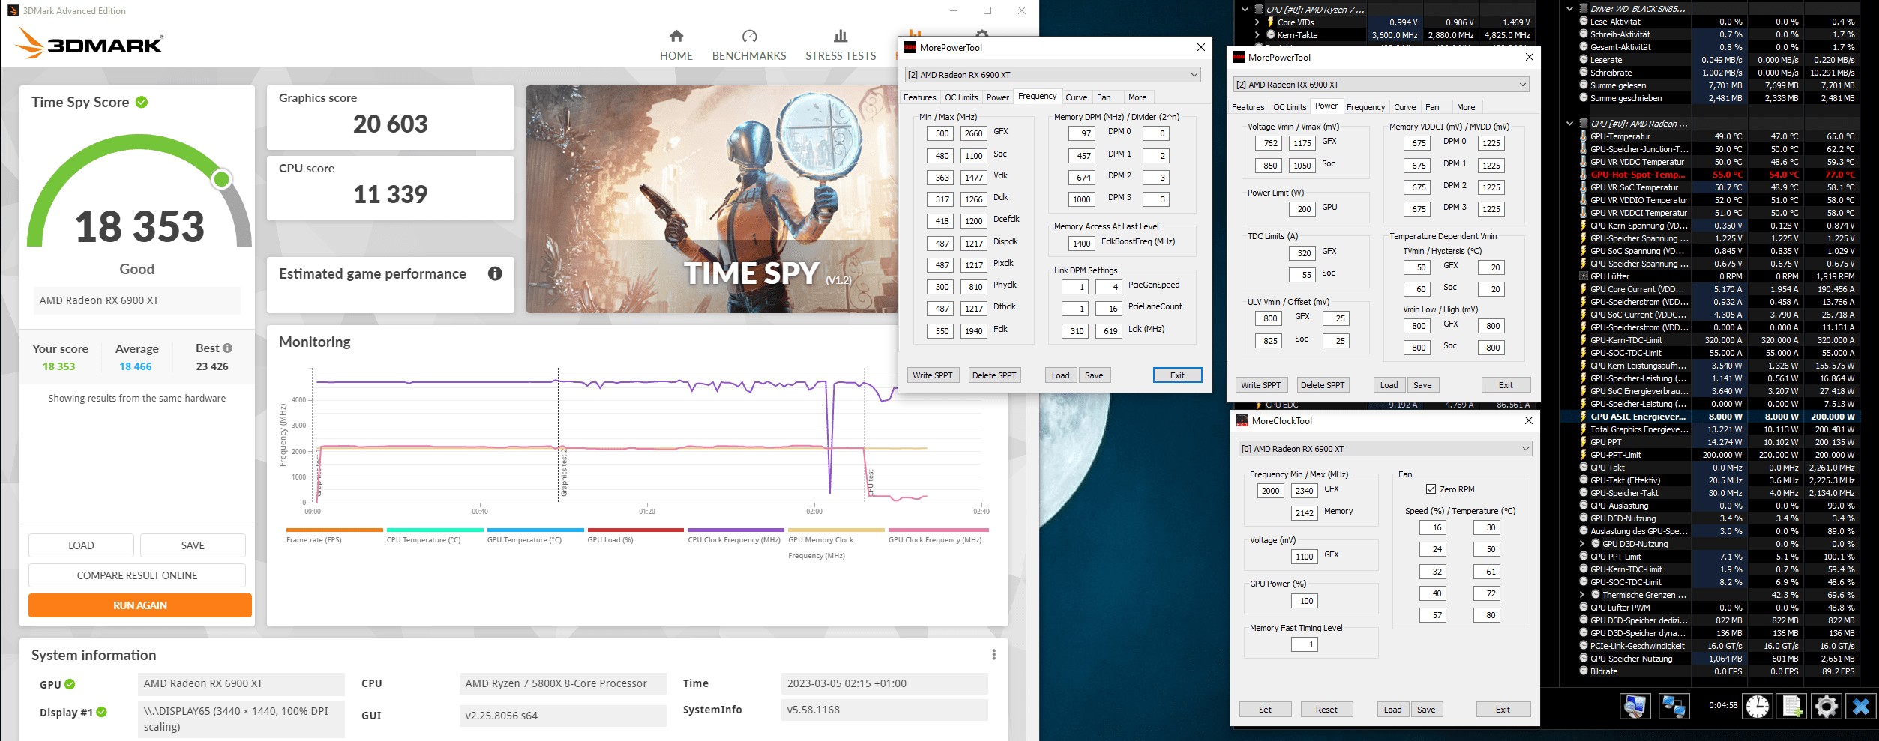Expand the Thermische Grenzen row
The width and height of the screenshot is (1879, 741).
point(1582,595)
